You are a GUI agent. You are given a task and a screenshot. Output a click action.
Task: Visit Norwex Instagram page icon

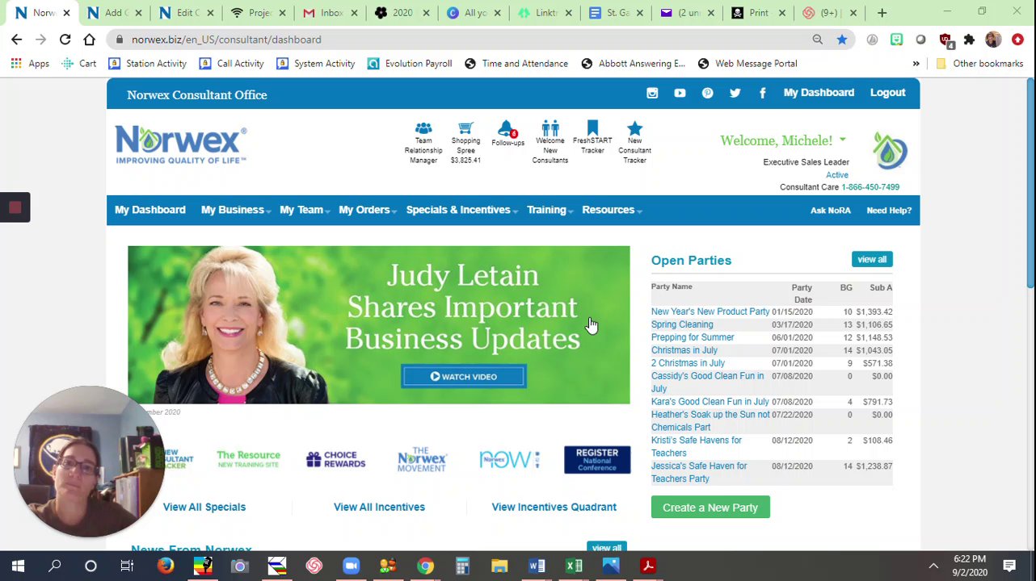point(652,93)
